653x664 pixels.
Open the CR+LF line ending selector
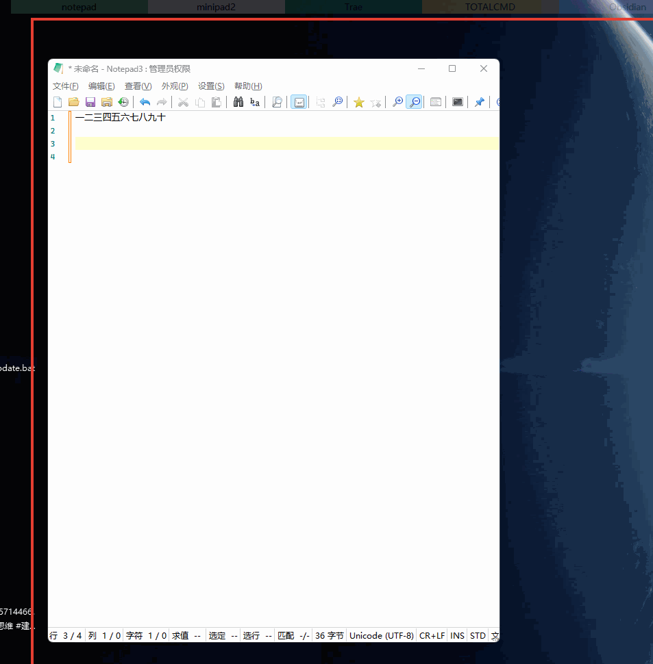point(432,635)
